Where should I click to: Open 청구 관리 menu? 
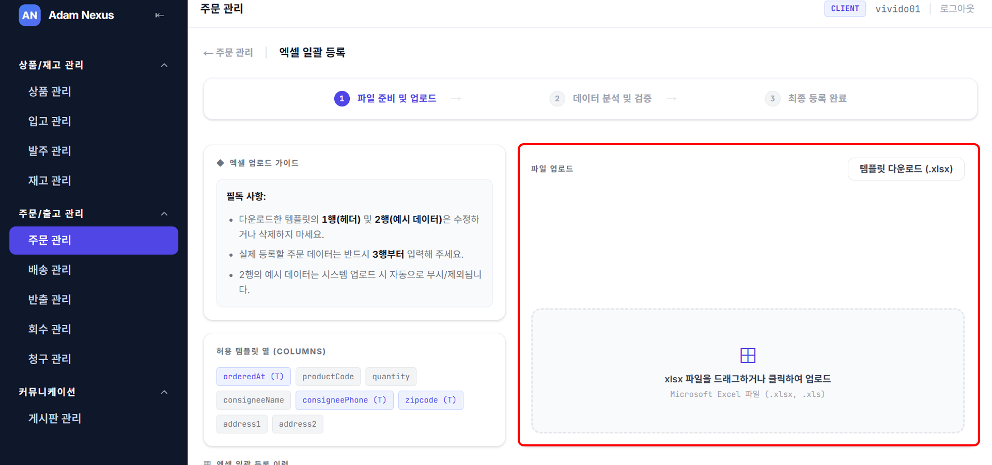pyautogui.click(x=94, y=359)
